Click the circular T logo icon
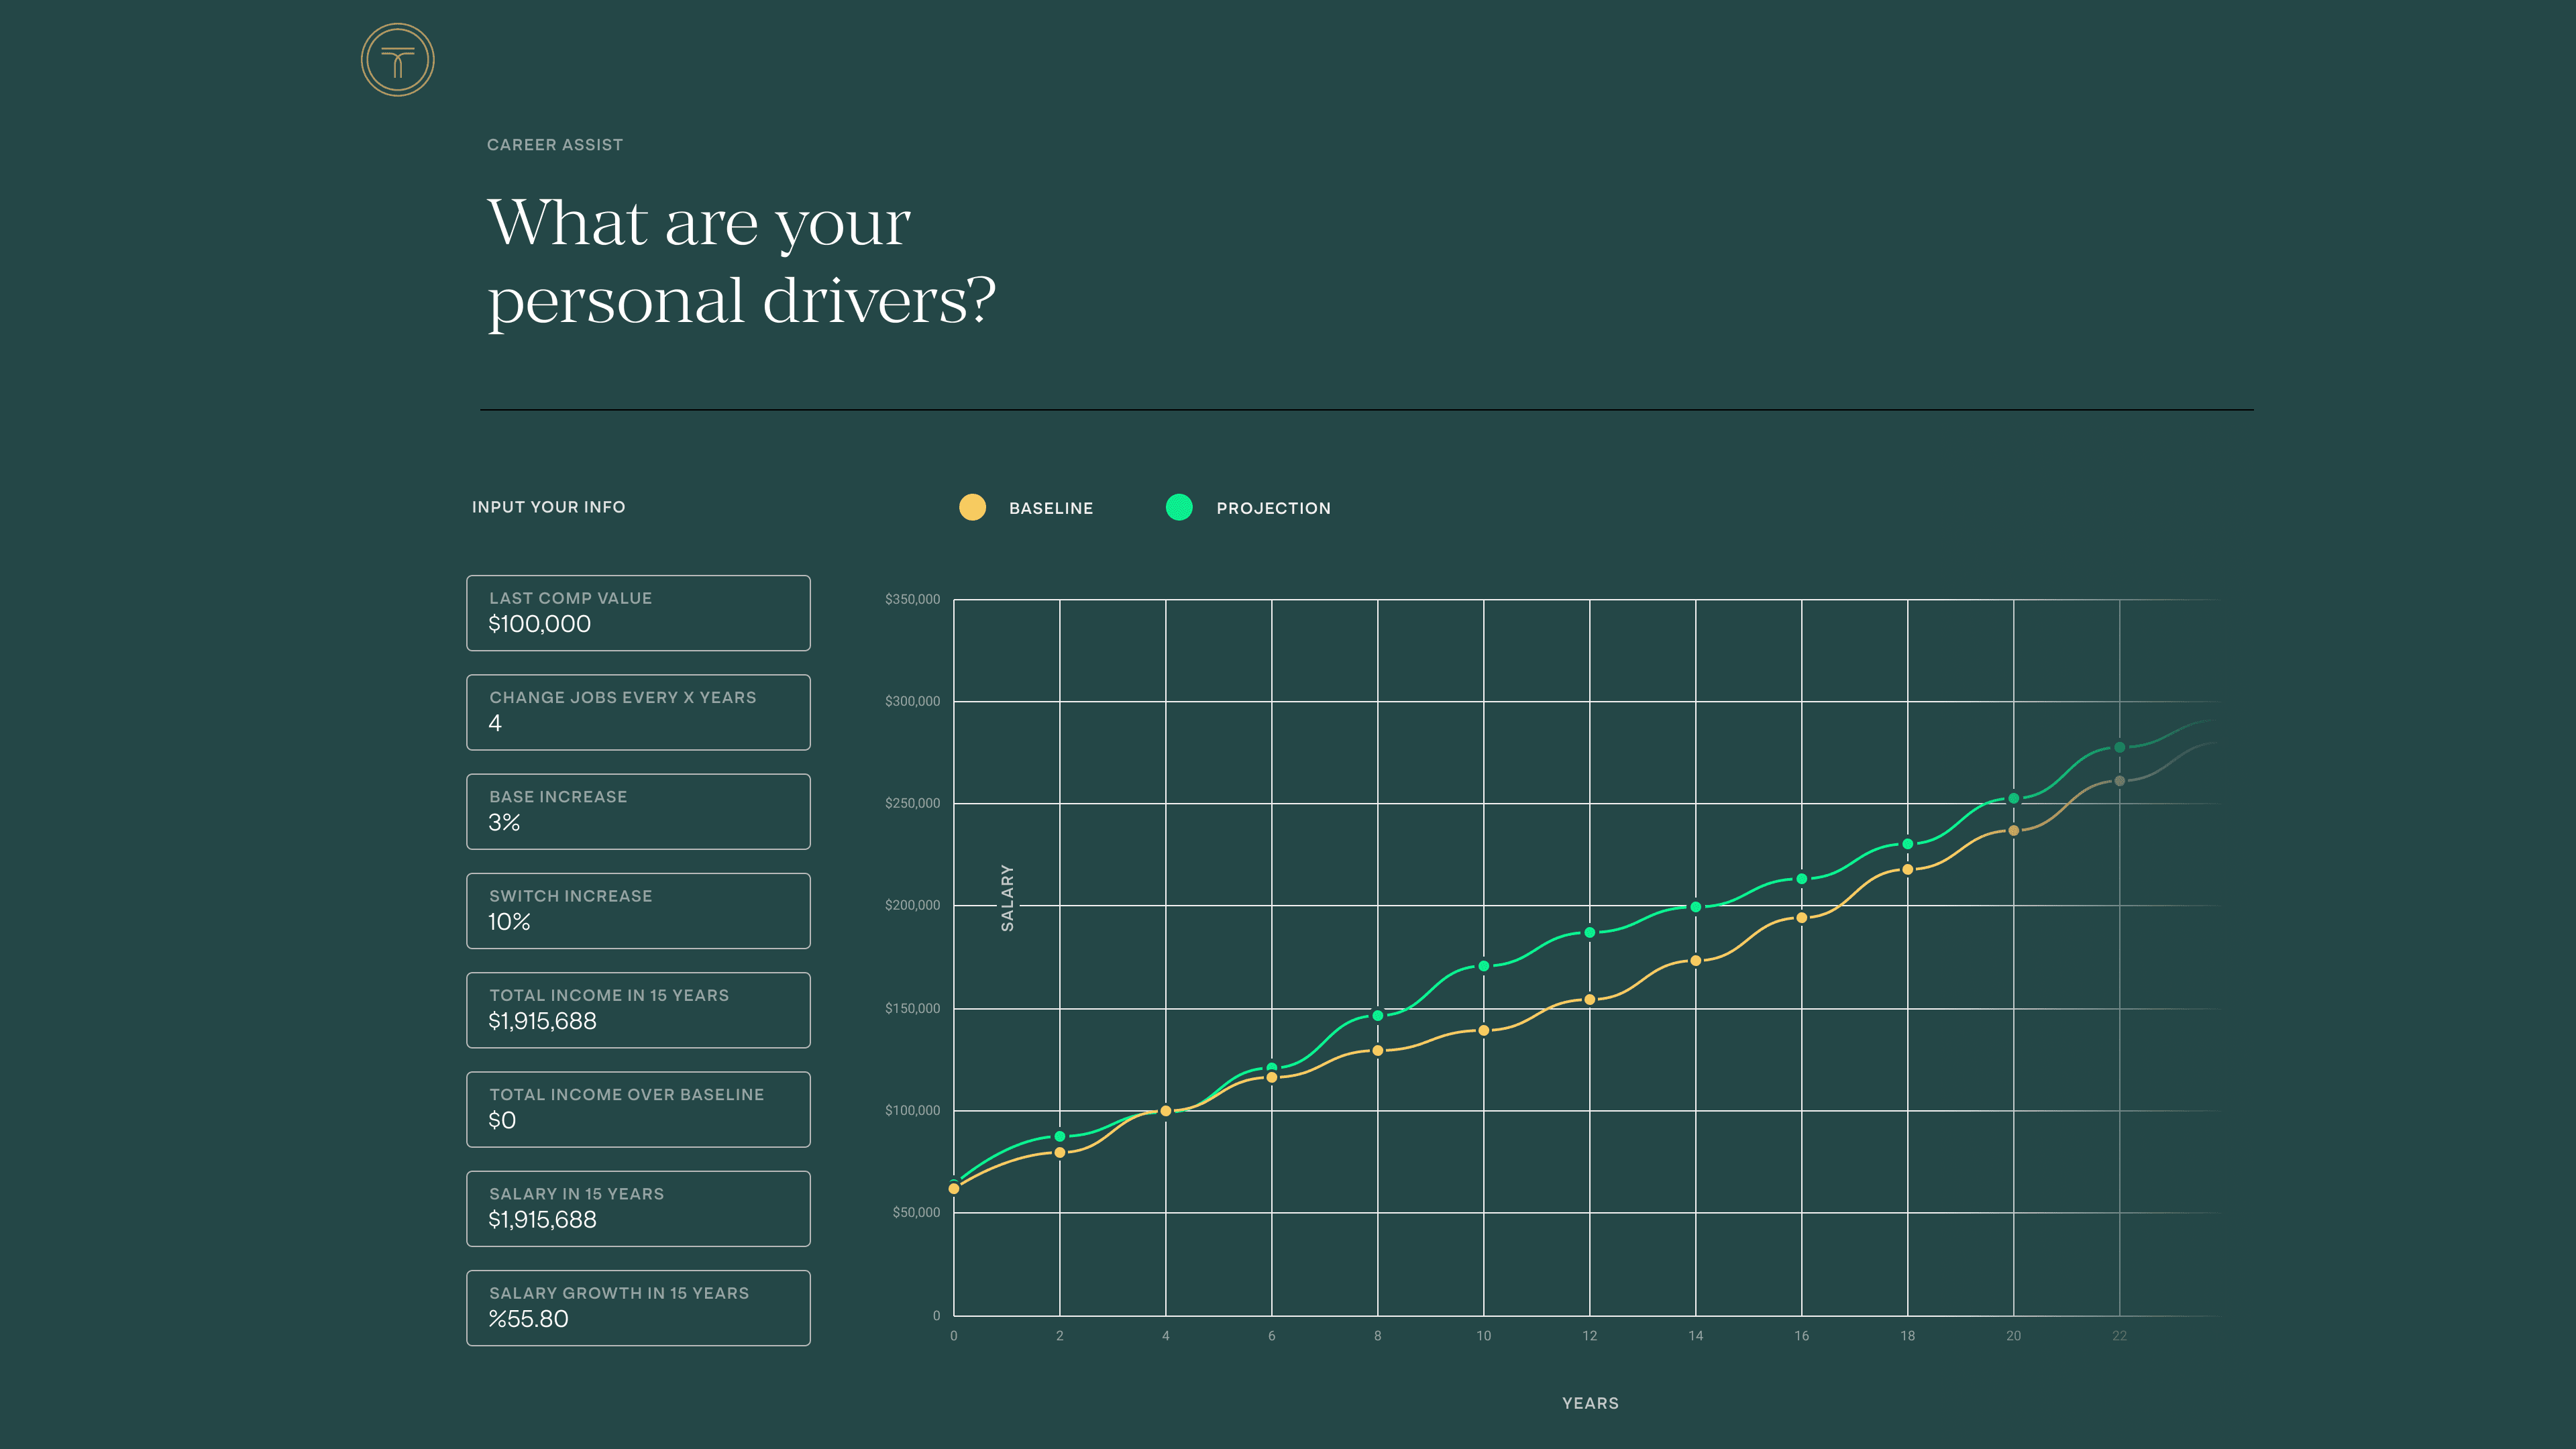 pos(397,60)
